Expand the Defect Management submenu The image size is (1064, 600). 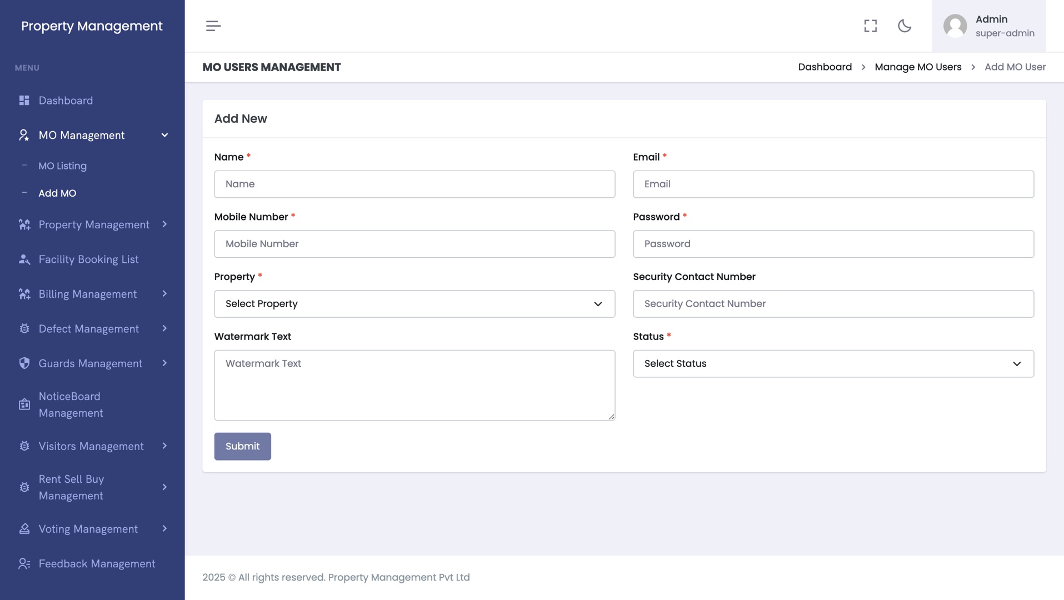click(164, 328)
